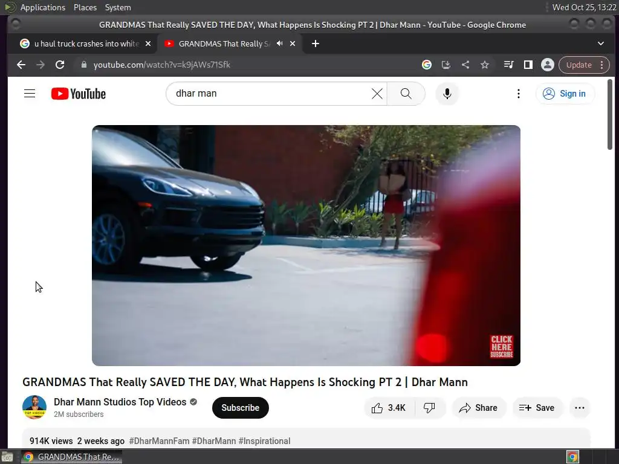This screenshot has height=464, width=619.
Task: Subscribe to Dhar Mann Studios Top Videos
Action: [240, 408]
